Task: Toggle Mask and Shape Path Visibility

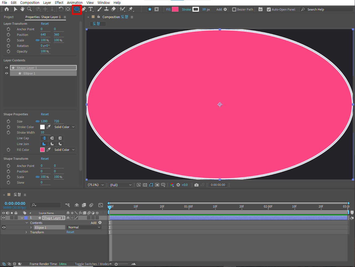Action: [x=151, y=185]
